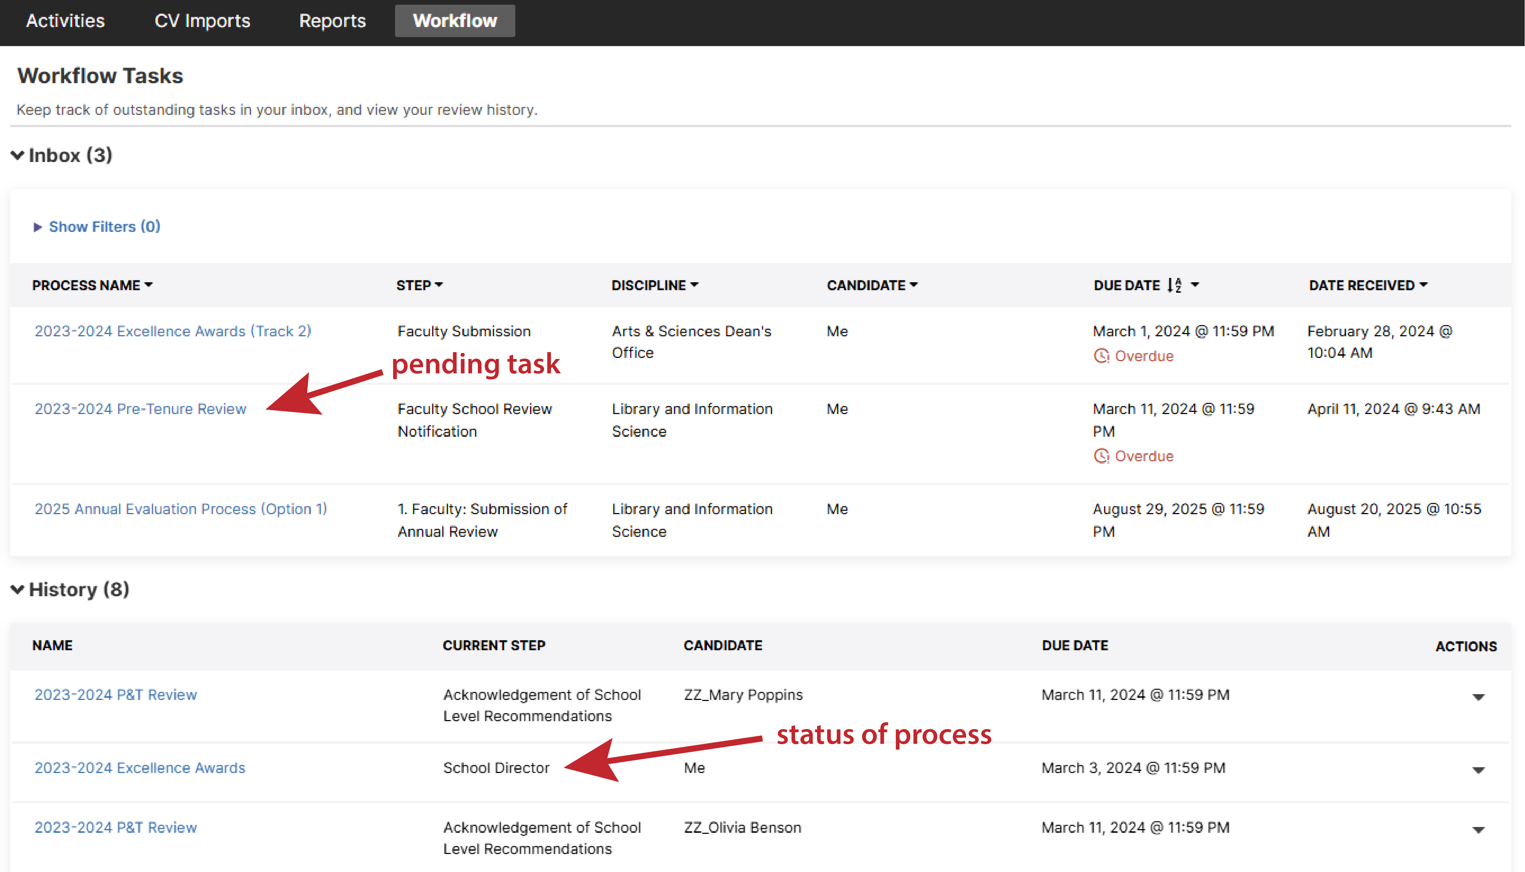Sort by Date Received column header
The height and width of the screenshot is (872, 1525).
click(1368, 285)
